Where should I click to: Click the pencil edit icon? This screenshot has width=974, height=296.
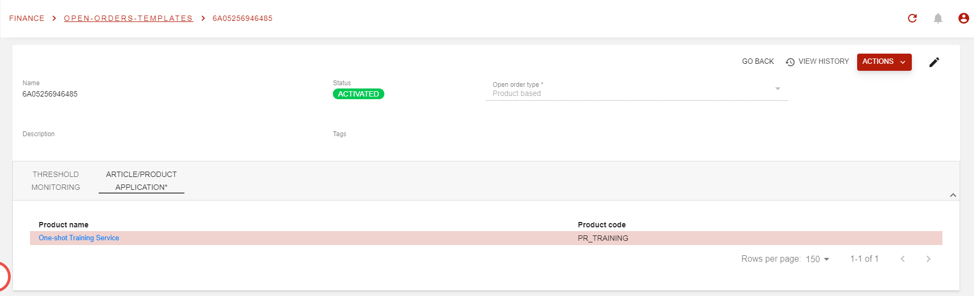click(934, 62)
